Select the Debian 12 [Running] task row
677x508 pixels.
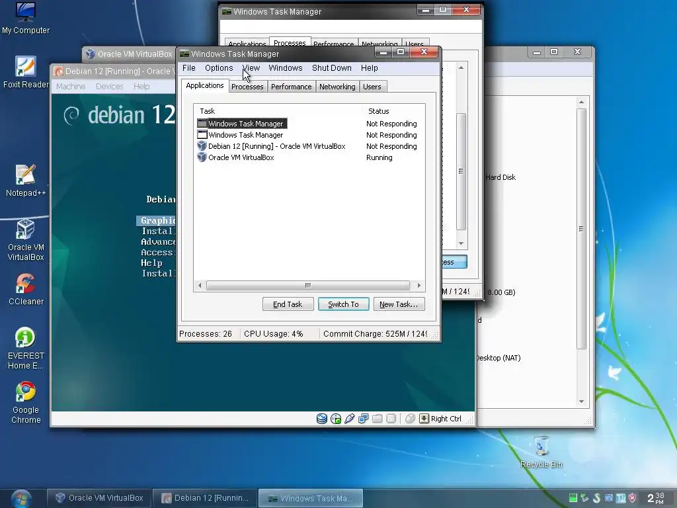click(309, 146)
